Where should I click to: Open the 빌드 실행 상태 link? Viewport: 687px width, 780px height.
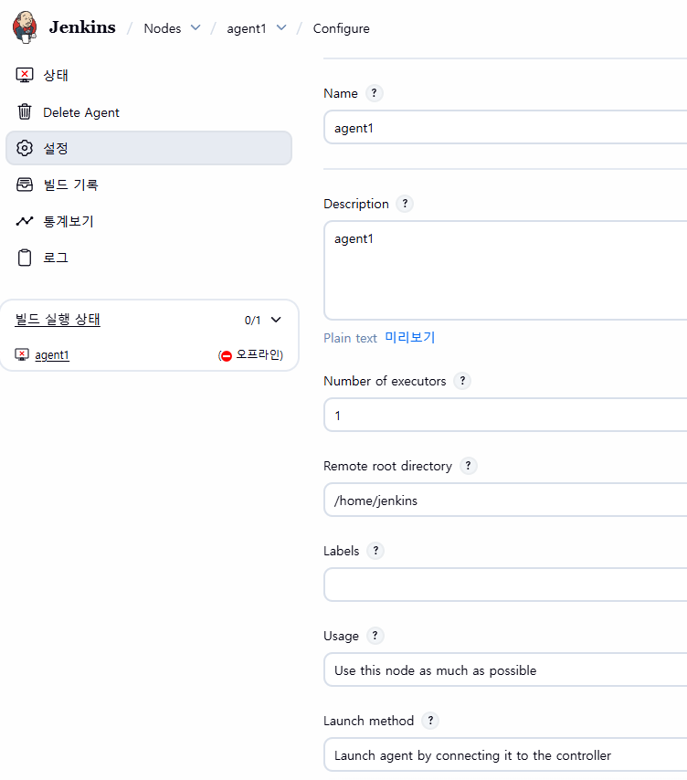(x=58, y=320)
